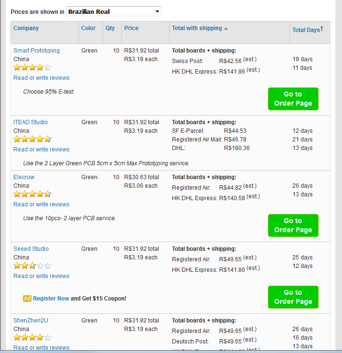The image size is (342, 353).
Task: Click Smart Prototyping star rating icons
Action: pyautogui.click(x=32, y=67)
